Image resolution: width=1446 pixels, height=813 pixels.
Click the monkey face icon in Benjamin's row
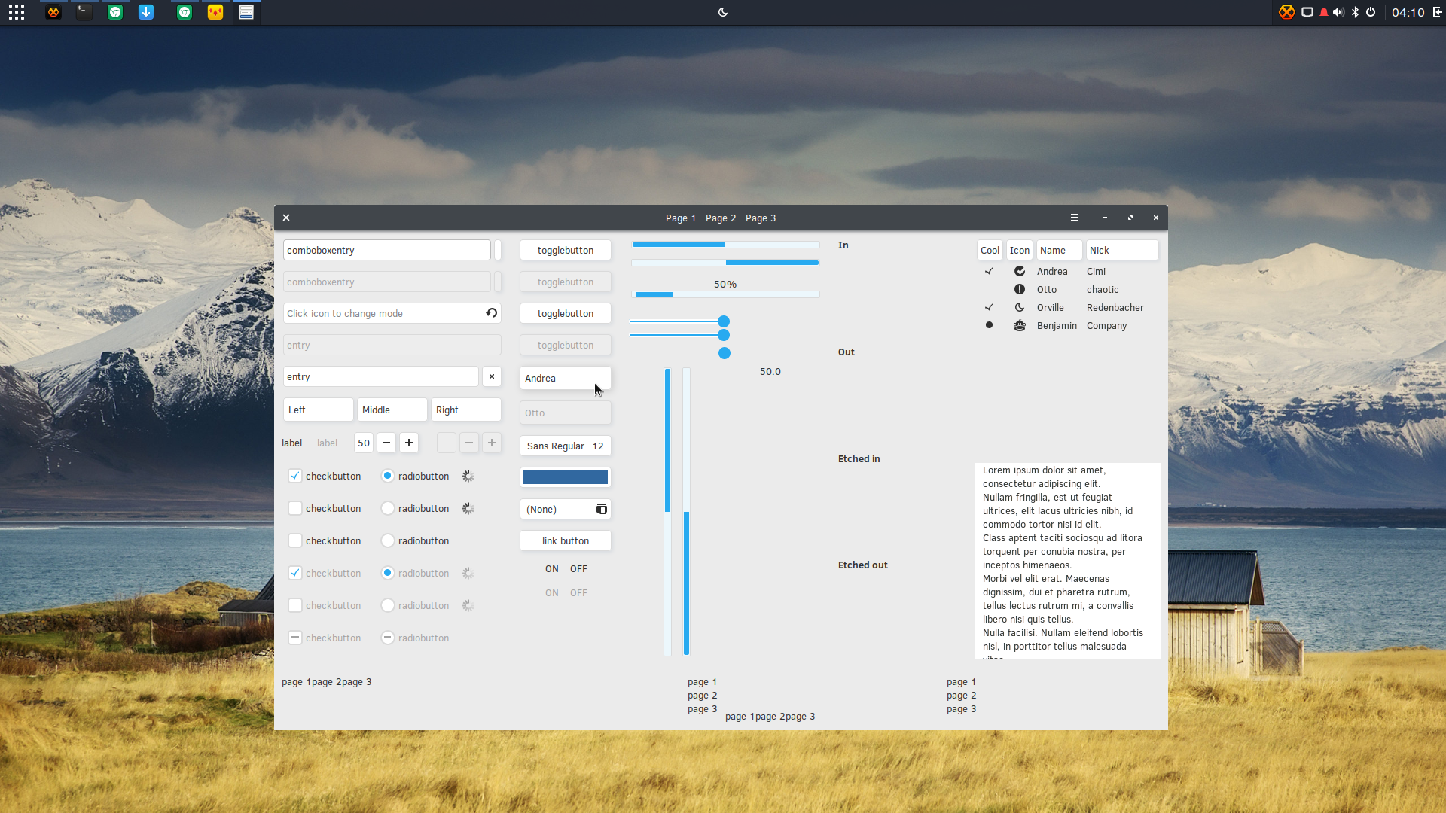click(1020, 325)
